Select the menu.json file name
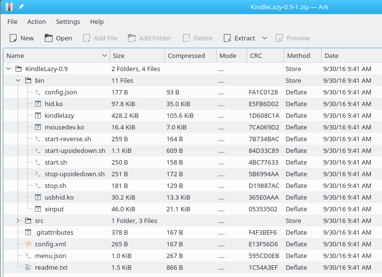The width and height of the screenshot is (382, 277). [51, 256]
